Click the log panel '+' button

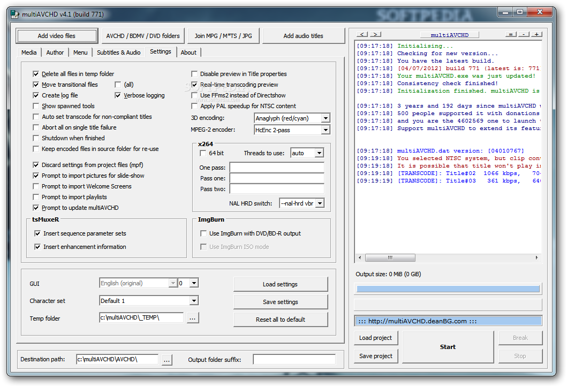coord(537,34)
